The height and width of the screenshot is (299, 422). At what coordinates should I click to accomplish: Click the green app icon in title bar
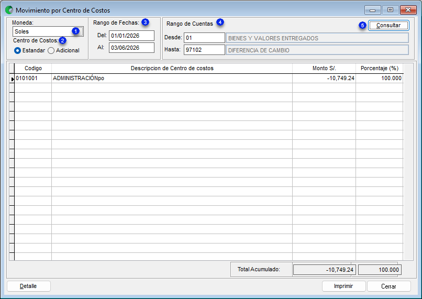click(9, 10)
